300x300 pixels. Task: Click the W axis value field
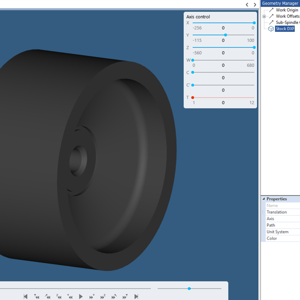[x=223, y=66]
